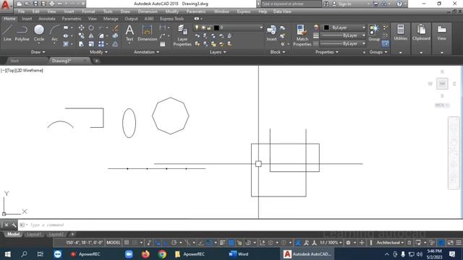Toggle layer lock padlock icon
463x260 pixels.
coord(209,27)
